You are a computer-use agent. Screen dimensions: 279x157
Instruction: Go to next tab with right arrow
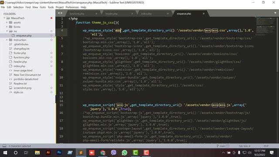(x=61, y=13)
